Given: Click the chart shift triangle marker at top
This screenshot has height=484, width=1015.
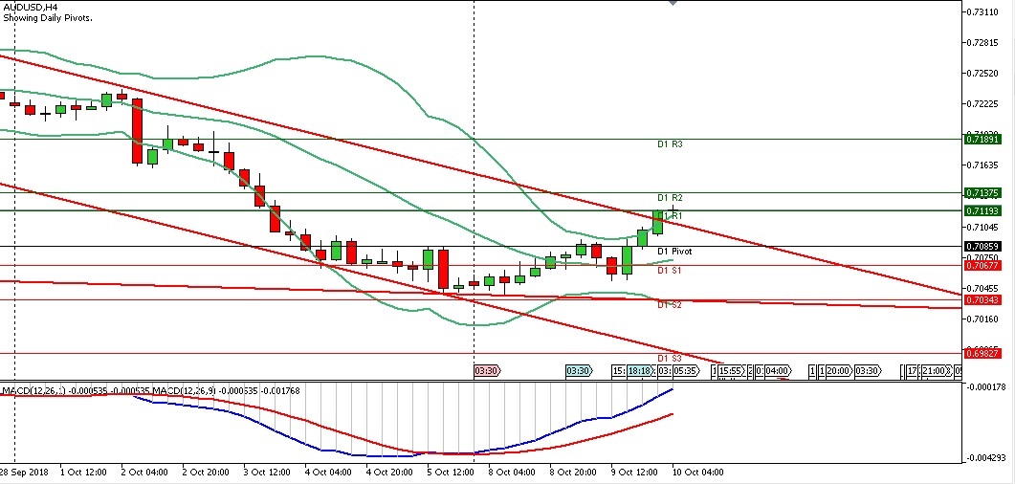Looking at the screenshot, I should click(674, 4).
